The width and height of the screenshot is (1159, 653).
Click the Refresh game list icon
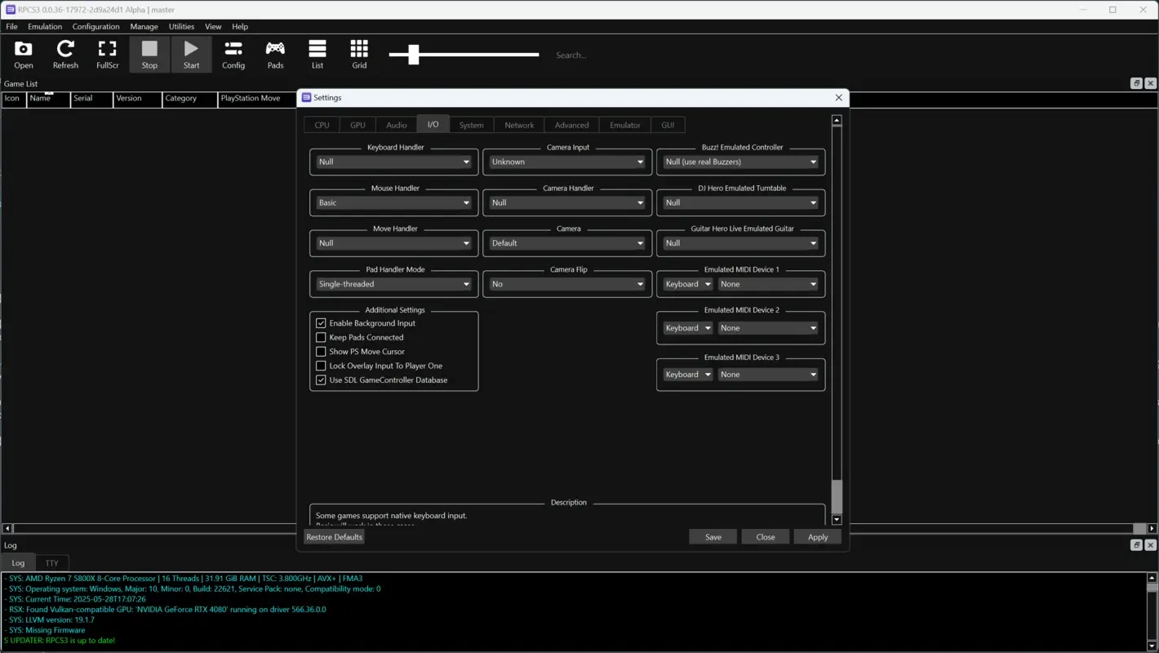pos(65,54)
